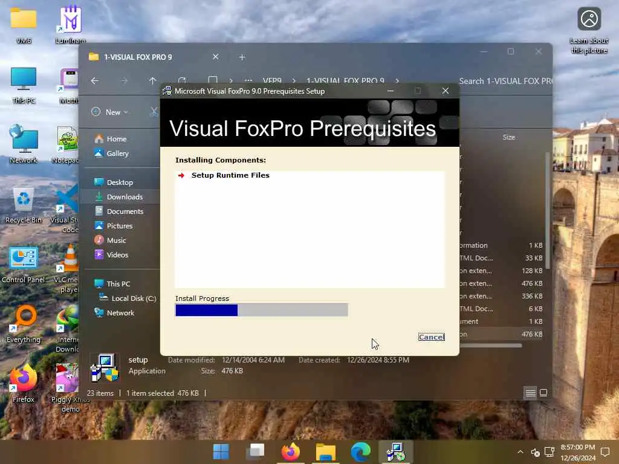
Task: Open the Windows Start menu
Action: tap(221, 452)
